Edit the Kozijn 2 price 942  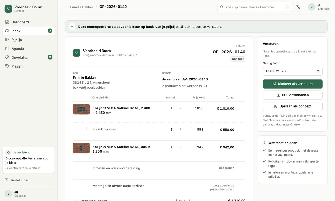coord(200,147)
